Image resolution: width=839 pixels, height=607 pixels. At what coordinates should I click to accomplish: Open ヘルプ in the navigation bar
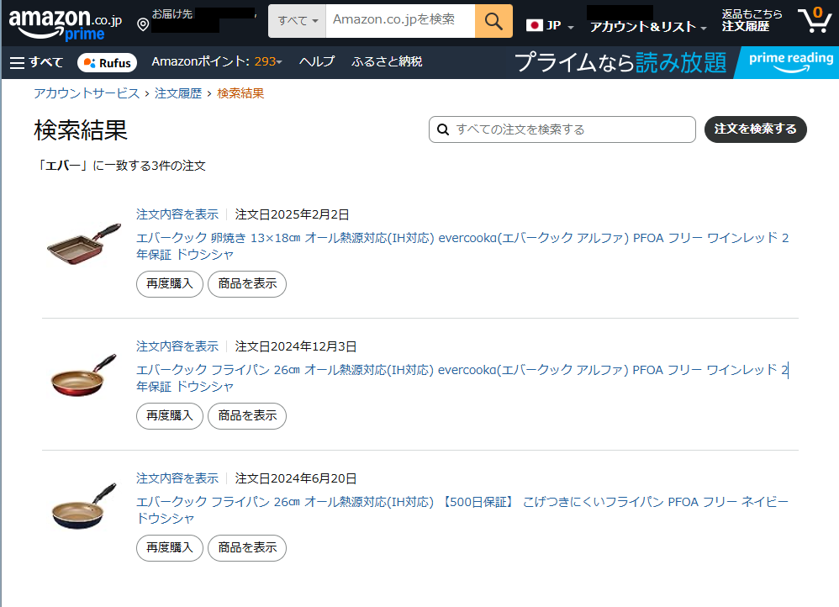(x=317, y=61)
